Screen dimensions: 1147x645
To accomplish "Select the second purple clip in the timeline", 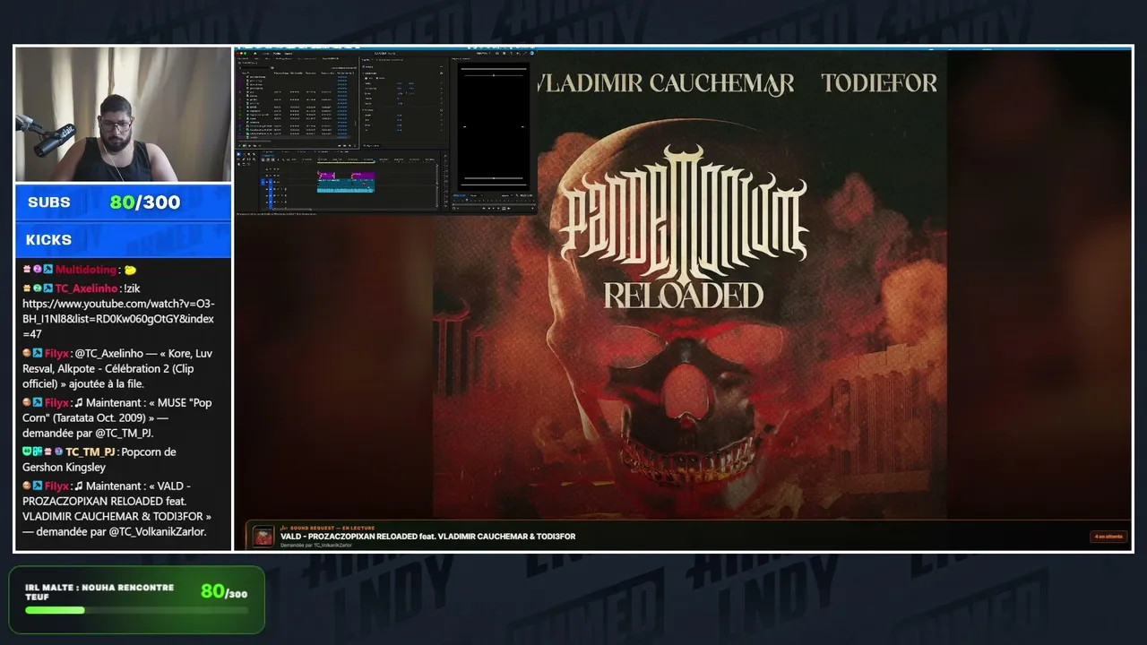I will pos(363,176).
